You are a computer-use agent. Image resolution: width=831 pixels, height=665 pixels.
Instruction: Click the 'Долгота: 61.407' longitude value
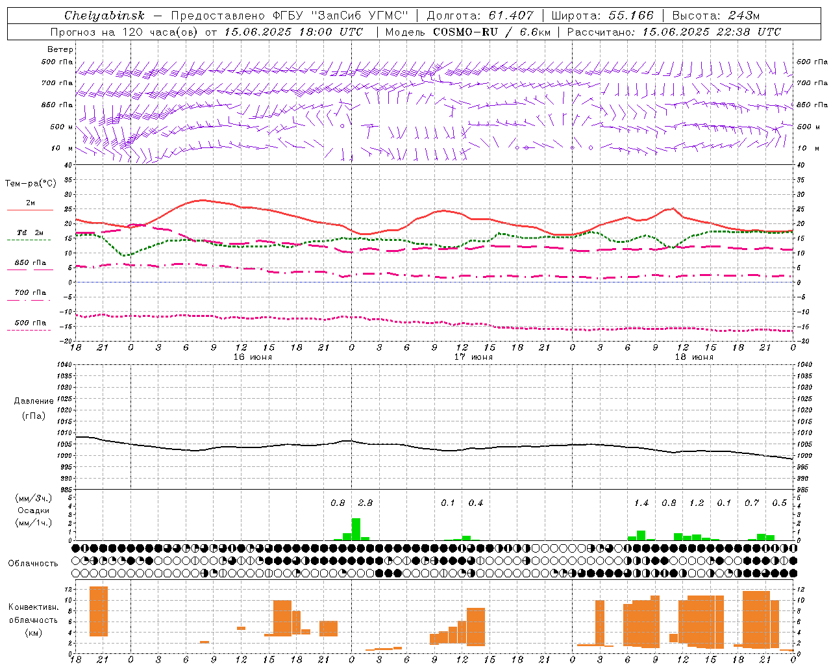[x=480, y=16]
